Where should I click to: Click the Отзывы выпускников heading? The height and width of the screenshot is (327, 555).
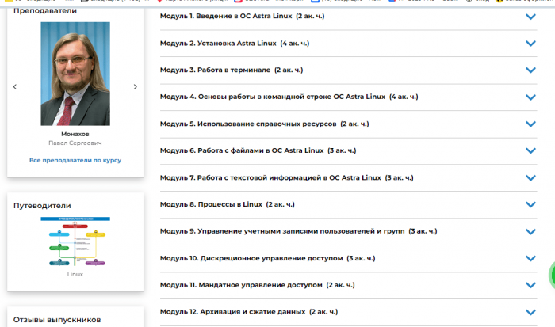(57, 320)
